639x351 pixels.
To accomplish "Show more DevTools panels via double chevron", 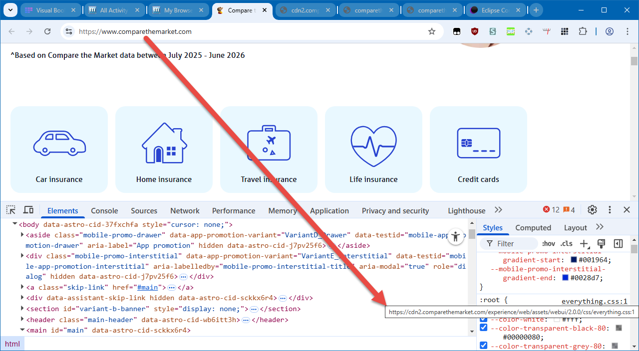I will [x=498, y=210].
